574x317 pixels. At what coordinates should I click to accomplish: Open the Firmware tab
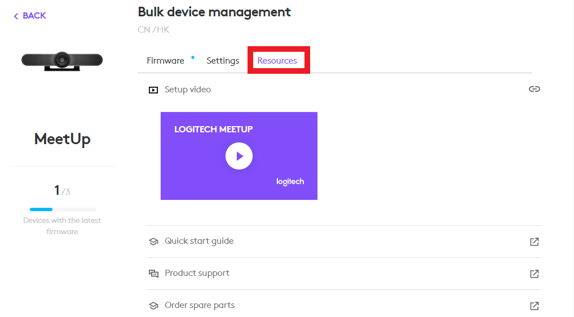pyautogui.click(x=165, y=61)
